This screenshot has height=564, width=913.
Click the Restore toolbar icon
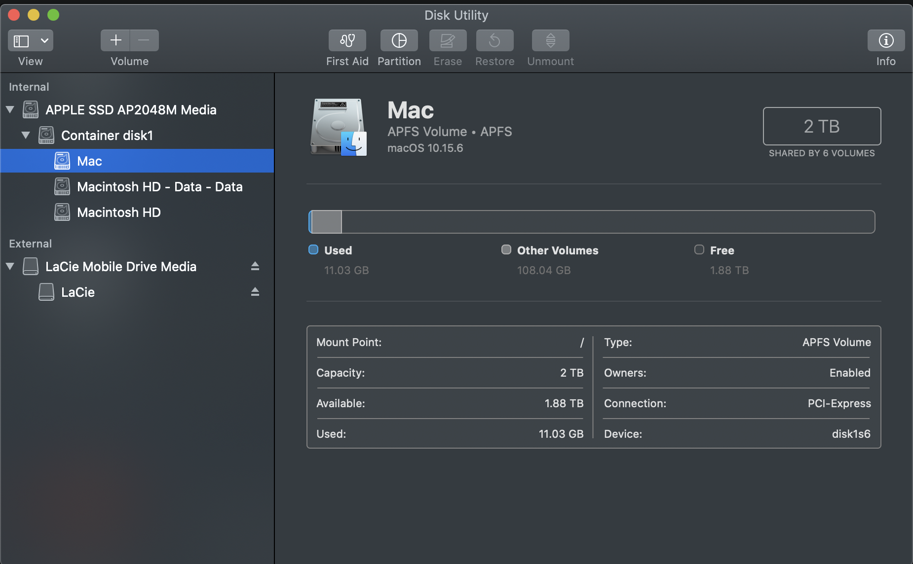coord(495,40)
